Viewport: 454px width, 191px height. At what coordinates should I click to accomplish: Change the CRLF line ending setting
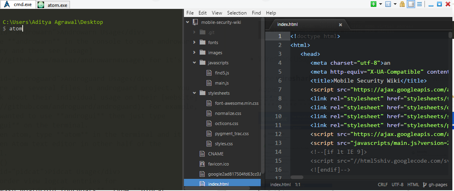(x=382, y=185)
